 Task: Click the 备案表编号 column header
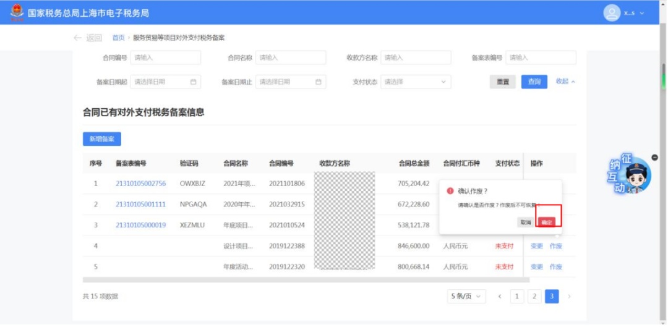click(131, 163)
